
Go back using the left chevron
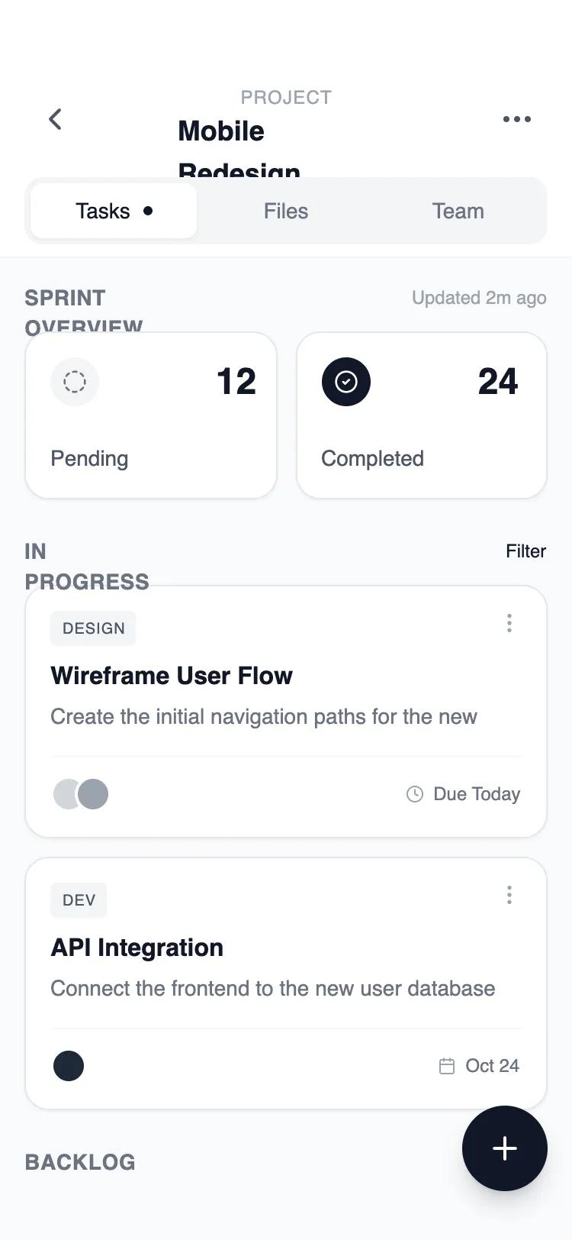click(x=55, y=119)
